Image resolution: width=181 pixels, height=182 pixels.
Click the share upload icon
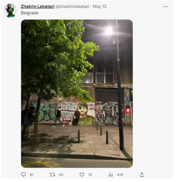click(x=142, y=174)
